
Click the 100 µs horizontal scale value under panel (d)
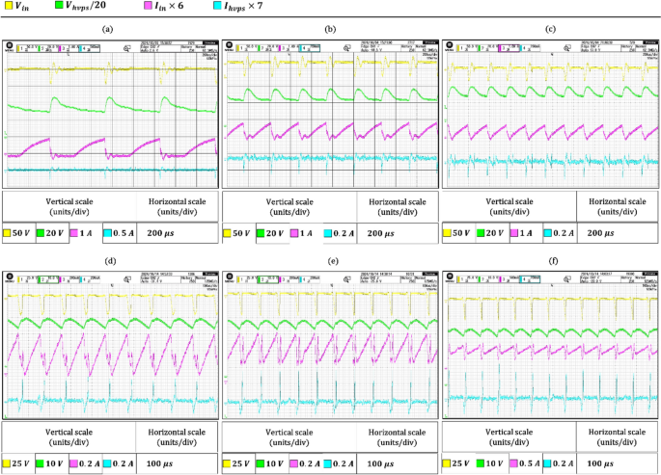point(160,463)
